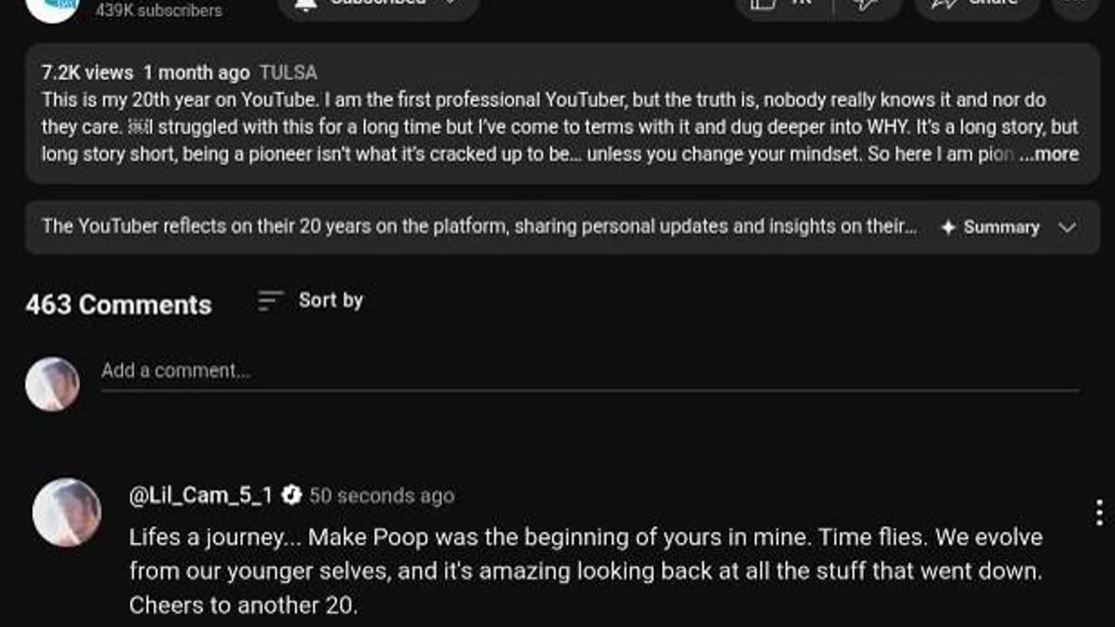Click your profile avatar beside comment box
This screenshot has height=627, width=1115.
point(52,383)
